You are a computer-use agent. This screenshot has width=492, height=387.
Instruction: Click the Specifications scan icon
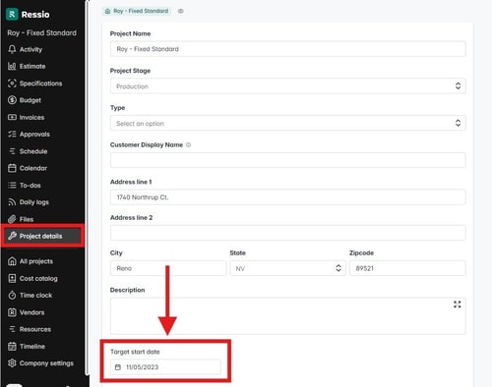click(12, 83)
